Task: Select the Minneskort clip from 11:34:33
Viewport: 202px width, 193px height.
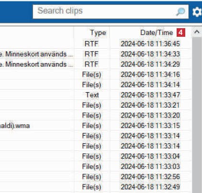Action: (95, 54)
